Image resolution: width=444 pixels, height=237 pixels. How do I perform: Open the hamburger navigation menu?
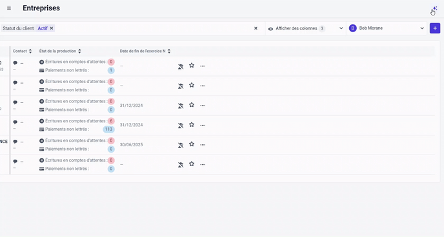coord(9,8)
